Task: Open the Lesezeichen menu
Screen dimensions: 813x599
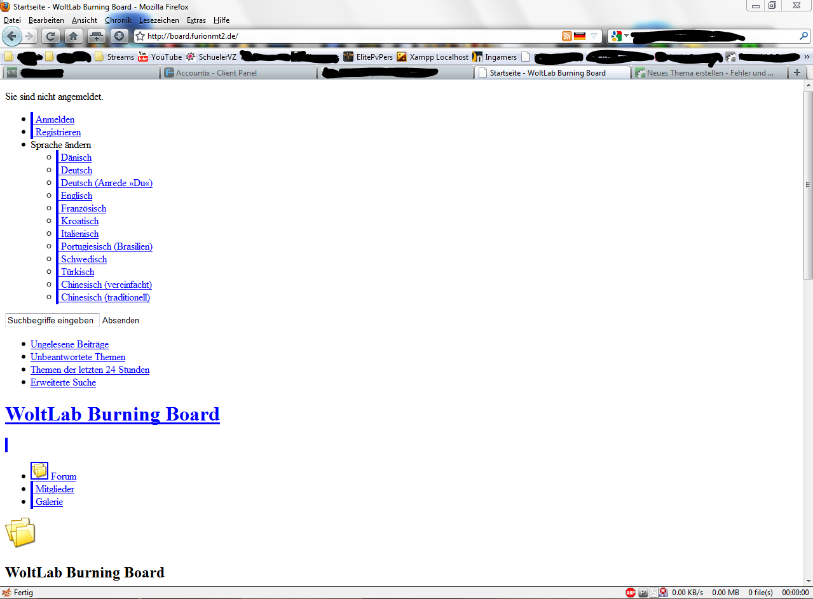Action: [x=159, y=20]
